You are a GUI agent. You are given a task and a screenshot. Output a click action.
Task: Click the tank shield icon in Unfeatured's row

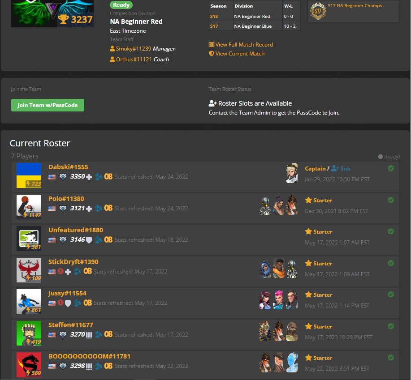pos(89,240)
